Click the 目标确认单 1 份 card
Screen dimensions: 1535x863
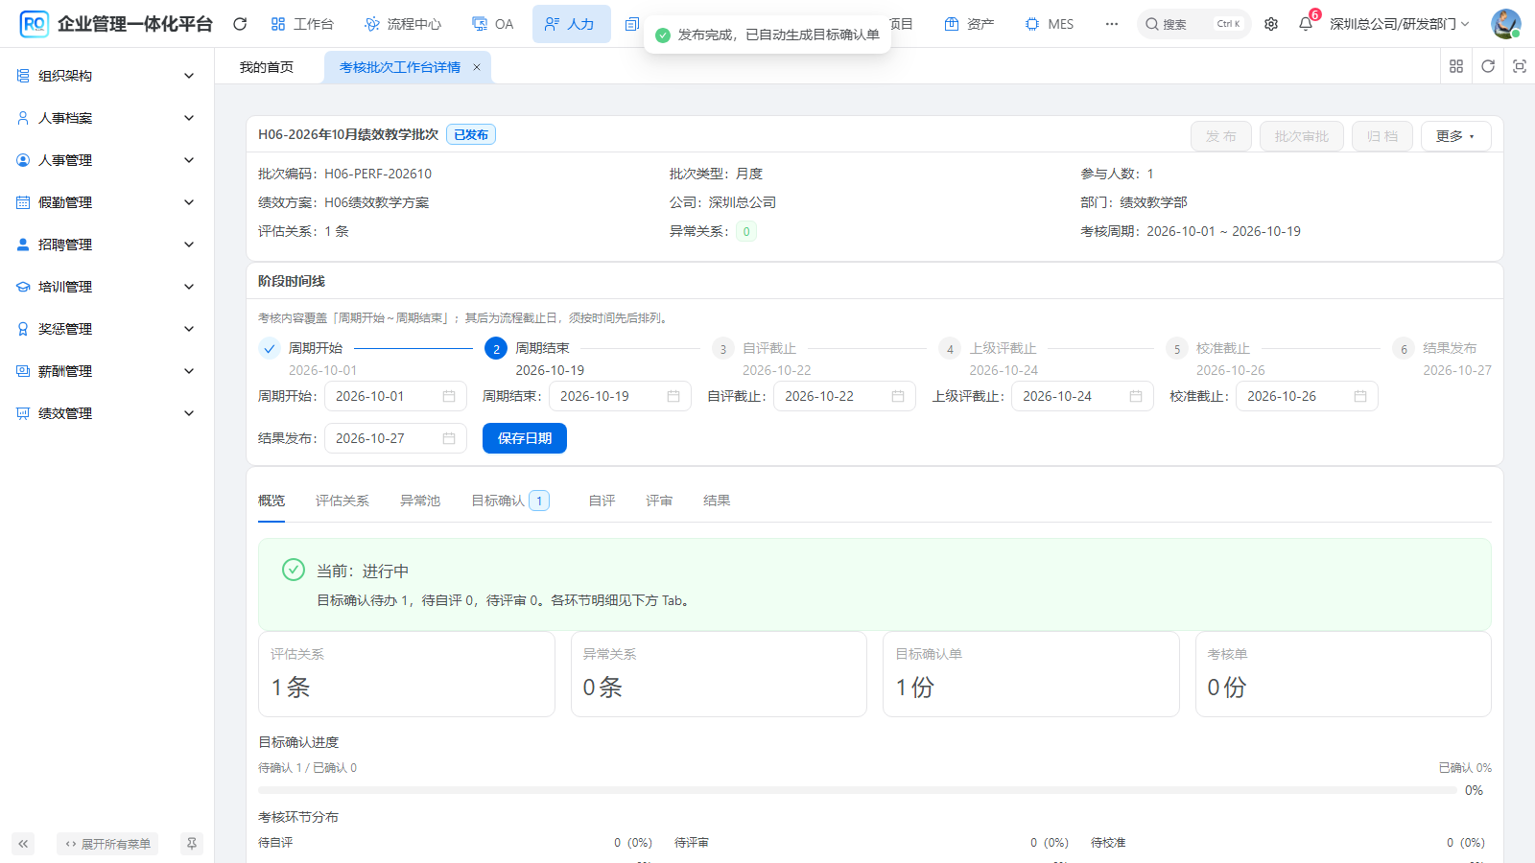[1030, 673]
